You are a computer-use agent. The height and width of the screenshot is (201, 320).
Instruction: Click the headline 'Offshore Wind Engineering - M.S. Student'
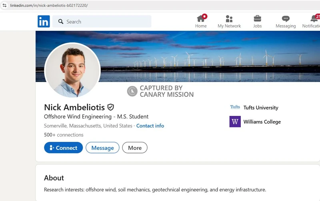coord(96,117)
